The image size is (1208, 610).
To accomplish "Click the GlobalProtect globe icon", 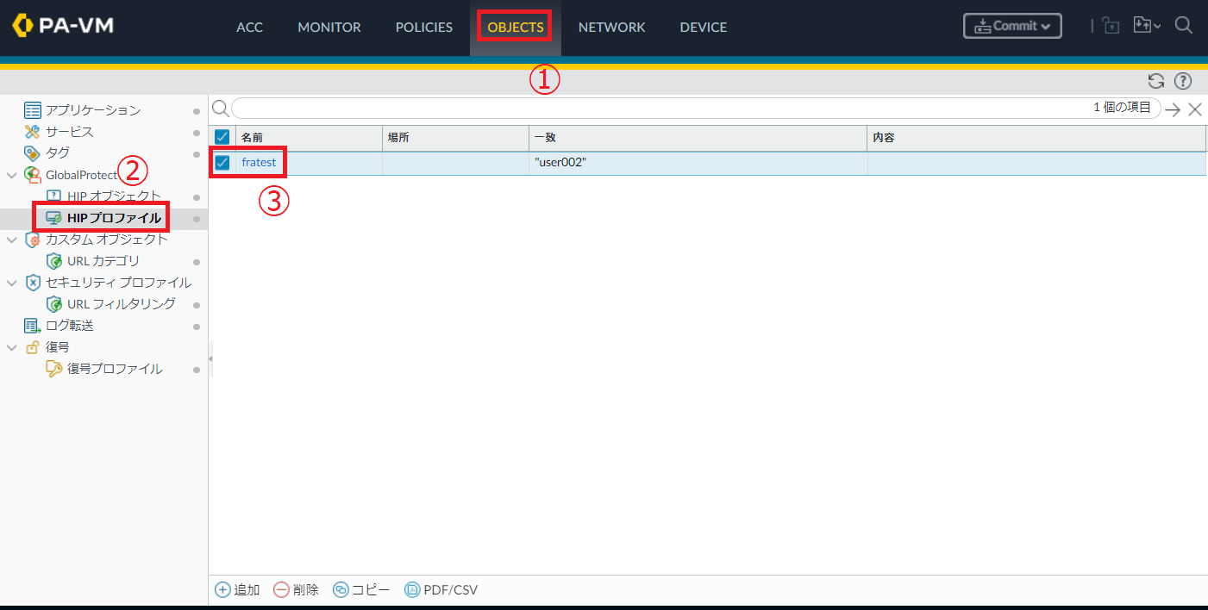I will 33,175.
